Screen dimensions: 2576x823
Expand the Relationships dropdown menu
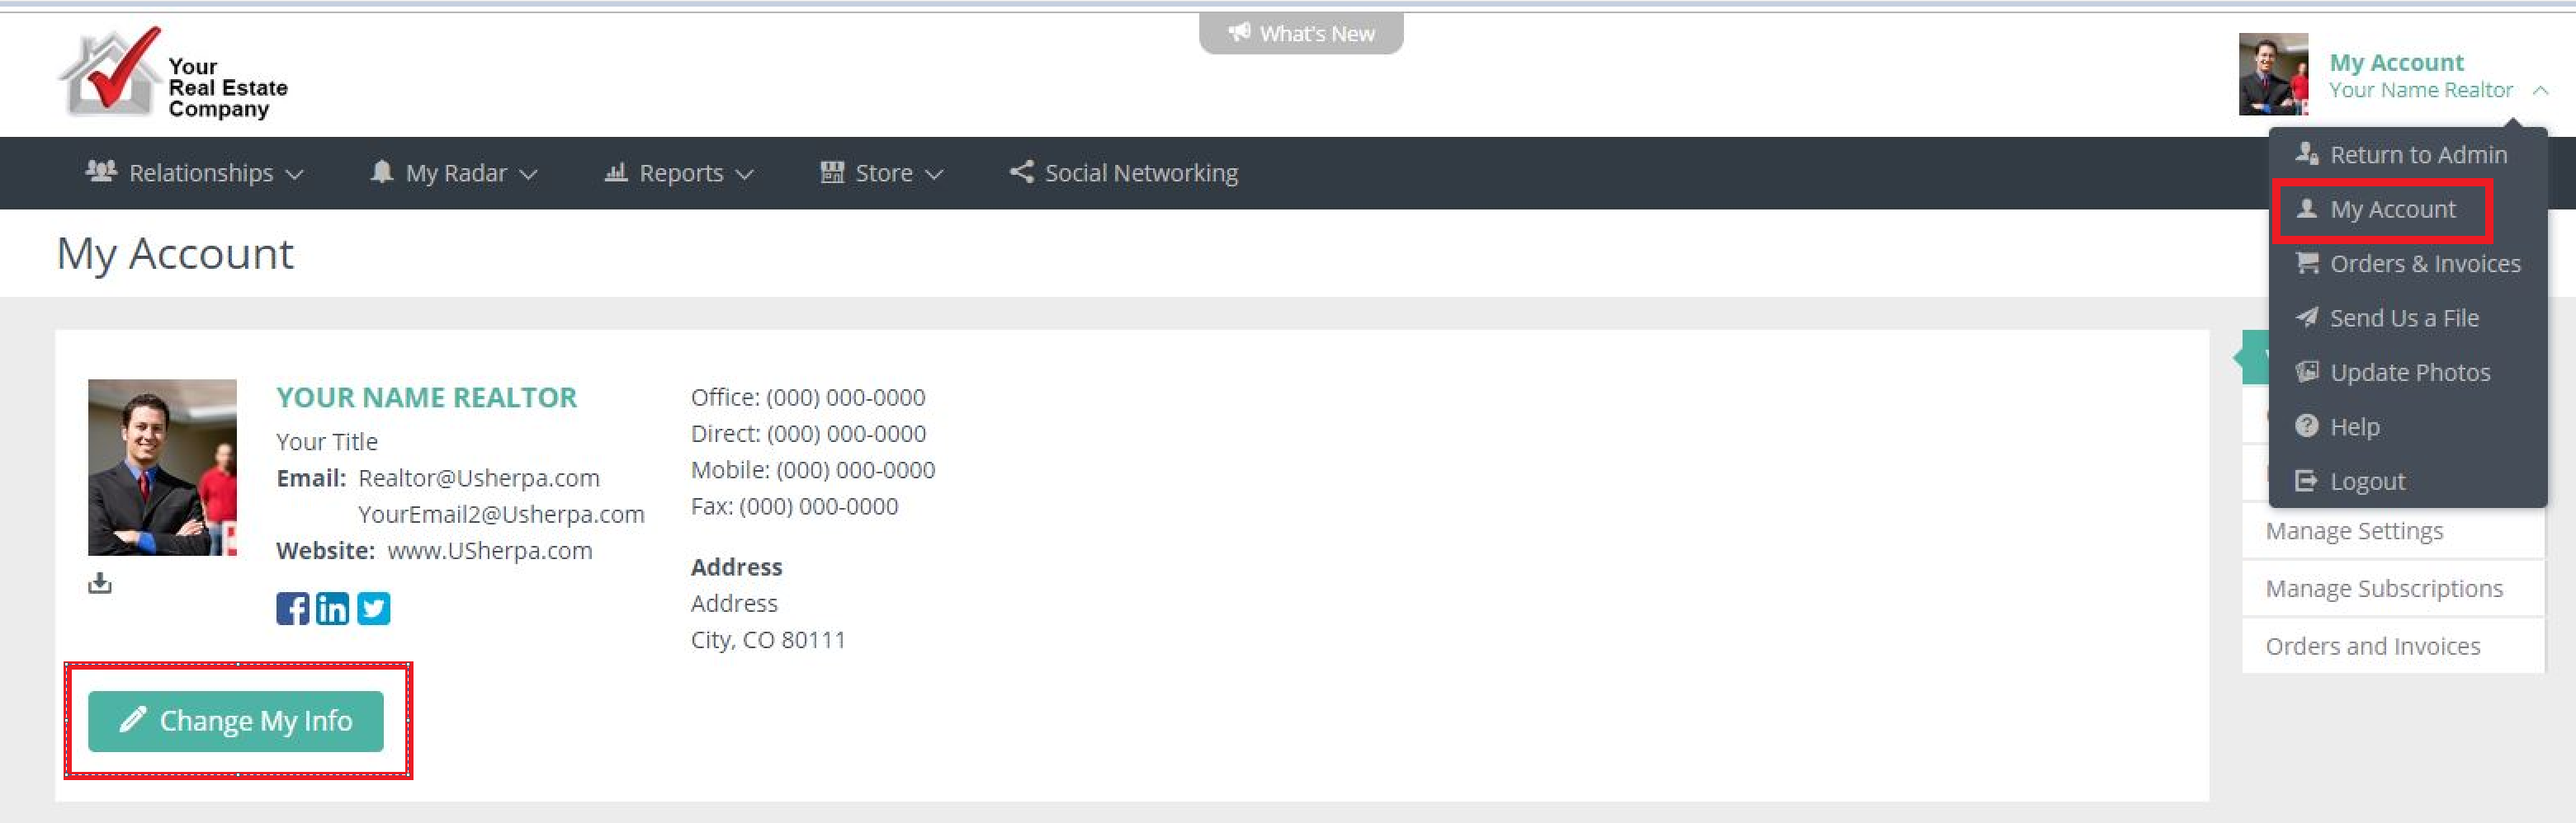point(195,173)
